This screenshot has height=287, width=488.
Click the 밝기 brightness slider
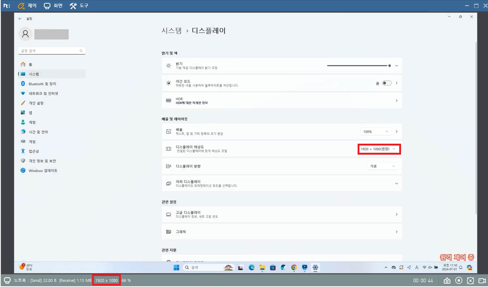point(358,65)
